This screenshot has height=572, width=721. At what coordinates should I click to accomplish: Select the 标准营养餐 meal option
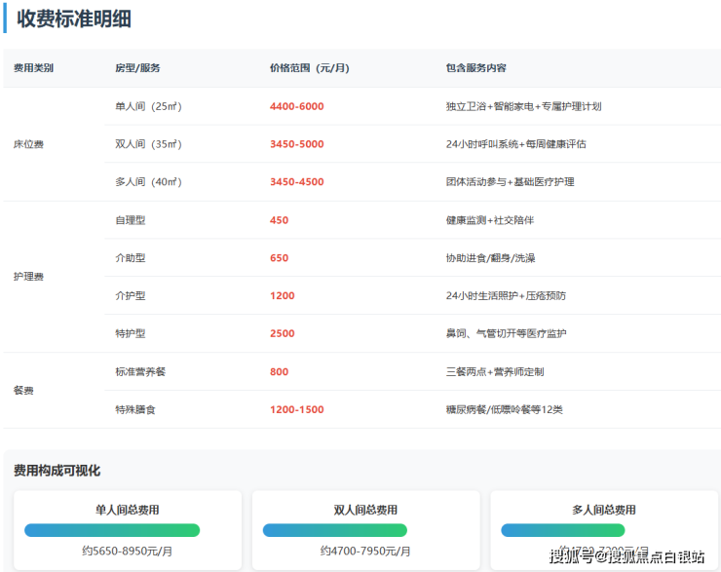pos(140,371)
